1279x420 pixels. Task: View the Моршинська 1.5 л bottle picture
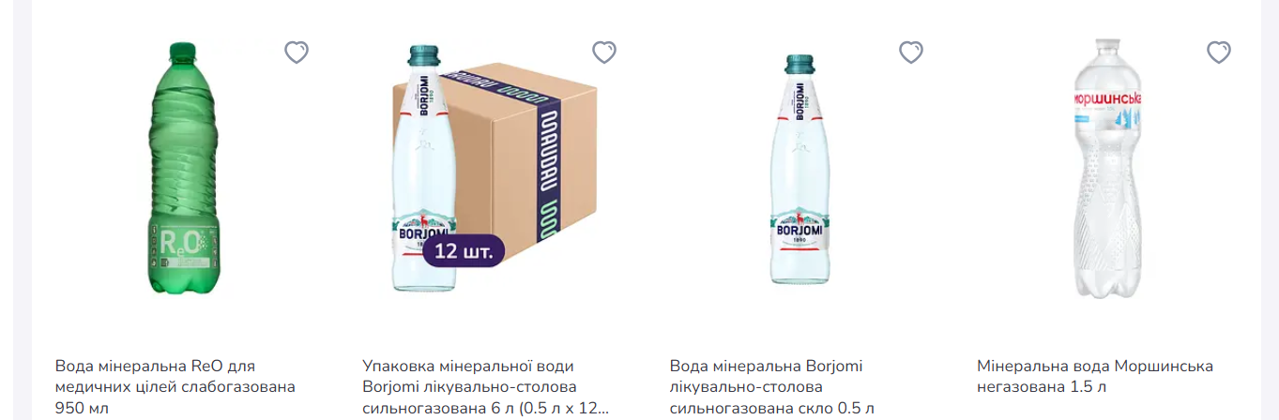(1109, 169)
